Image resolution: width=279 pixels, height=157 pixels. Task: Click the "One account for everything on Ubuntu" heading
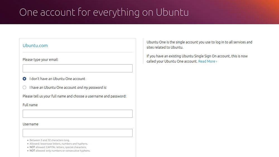click(104, 12)
